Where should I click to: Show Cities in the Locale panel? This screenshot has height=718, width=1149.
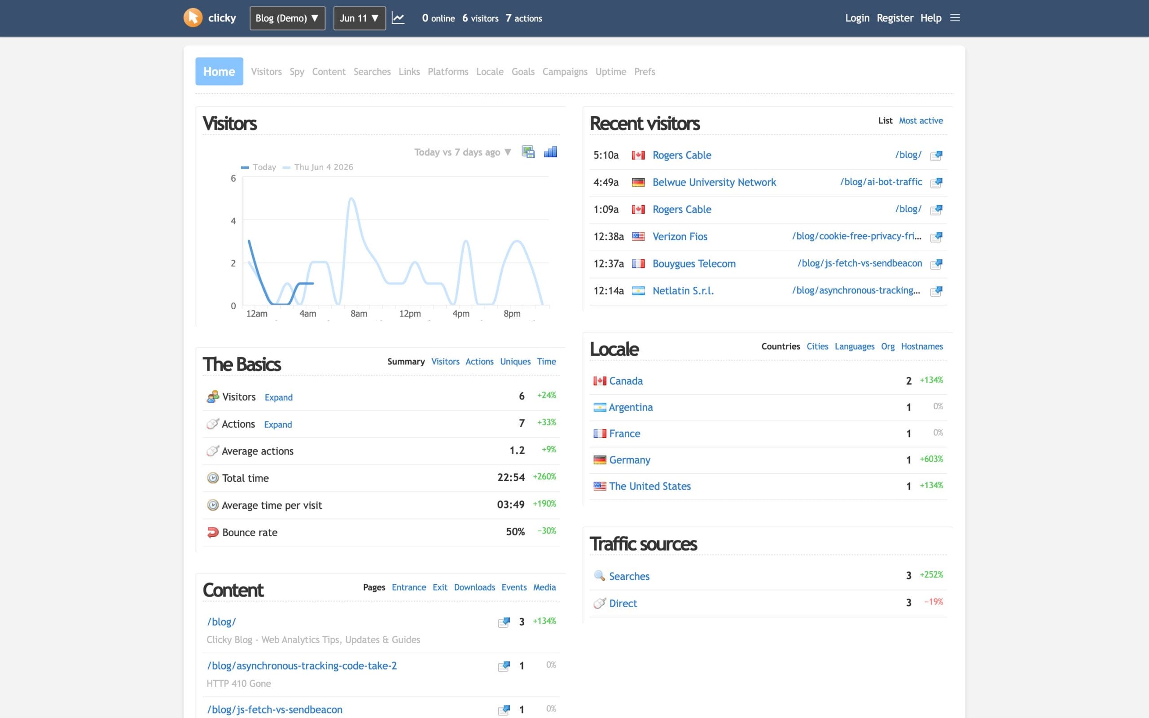pos(817,346)
